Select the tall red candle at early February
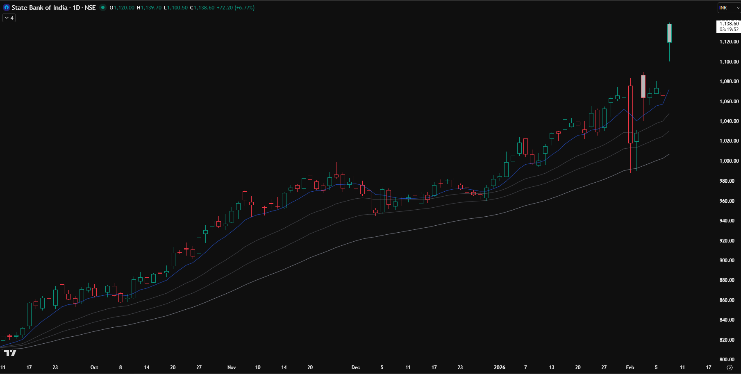The image size is (741, 374). [x=643, y=86]
